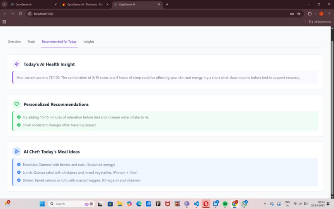Open WhatsApp from the taskbar

point(244,204)
